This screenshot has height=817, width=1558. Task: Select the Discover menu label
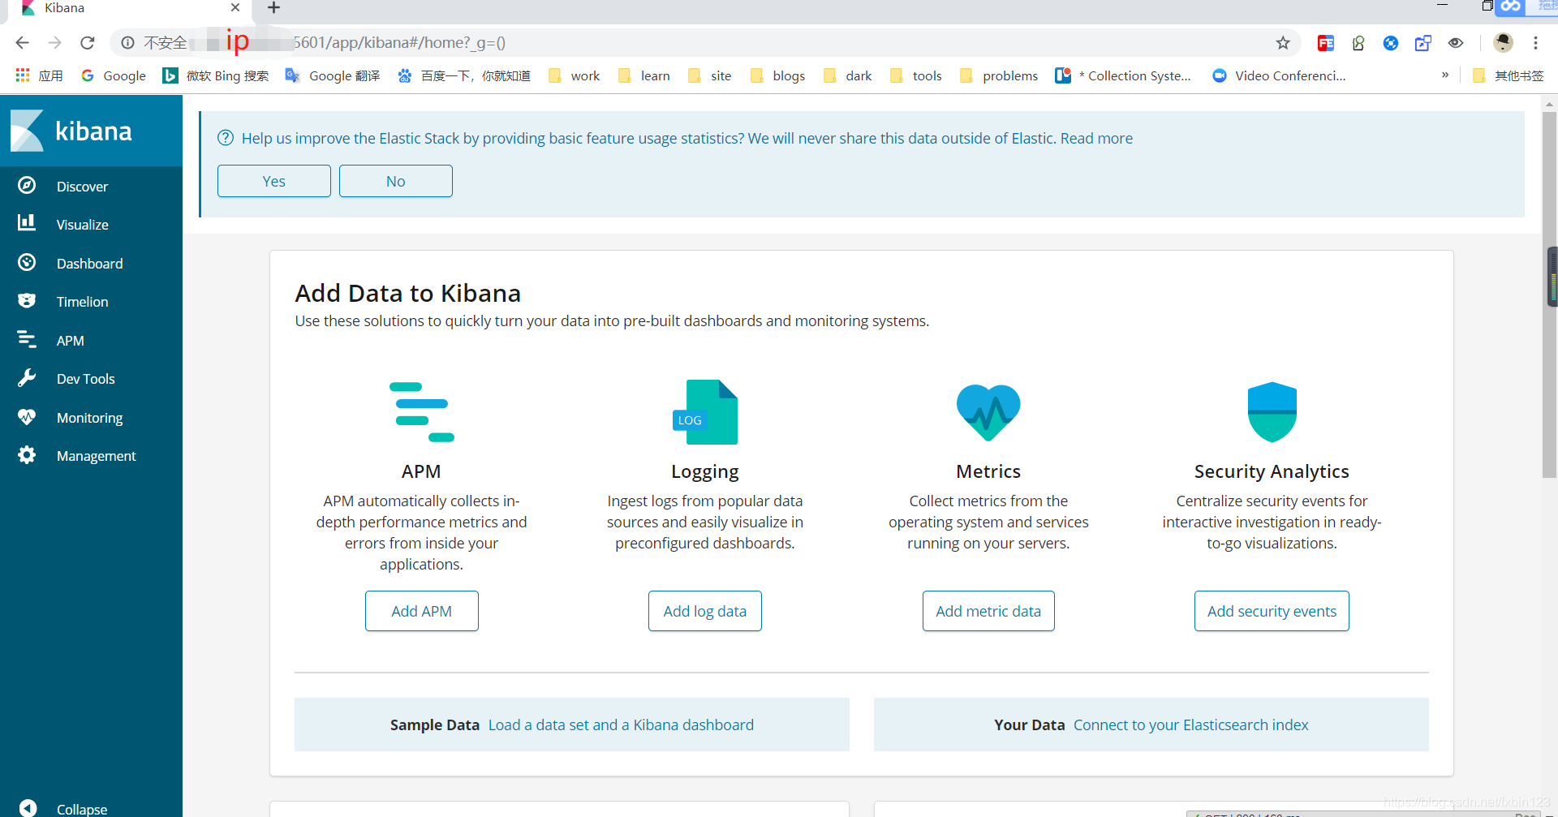82,187
